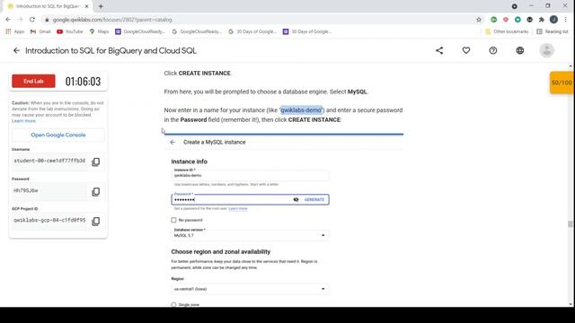Click the student username value
Screen dimensions: 575x323
coord(49,161)
